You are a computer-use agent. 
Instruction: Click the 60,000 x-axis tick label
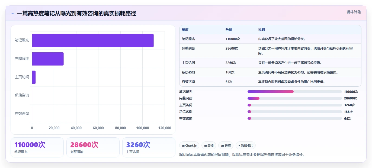(98, 128)
